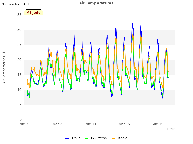Screen dimensions: 193x144
Task: Click the highest blue li75_t peak near Mar 16
Action: [132, 23]
